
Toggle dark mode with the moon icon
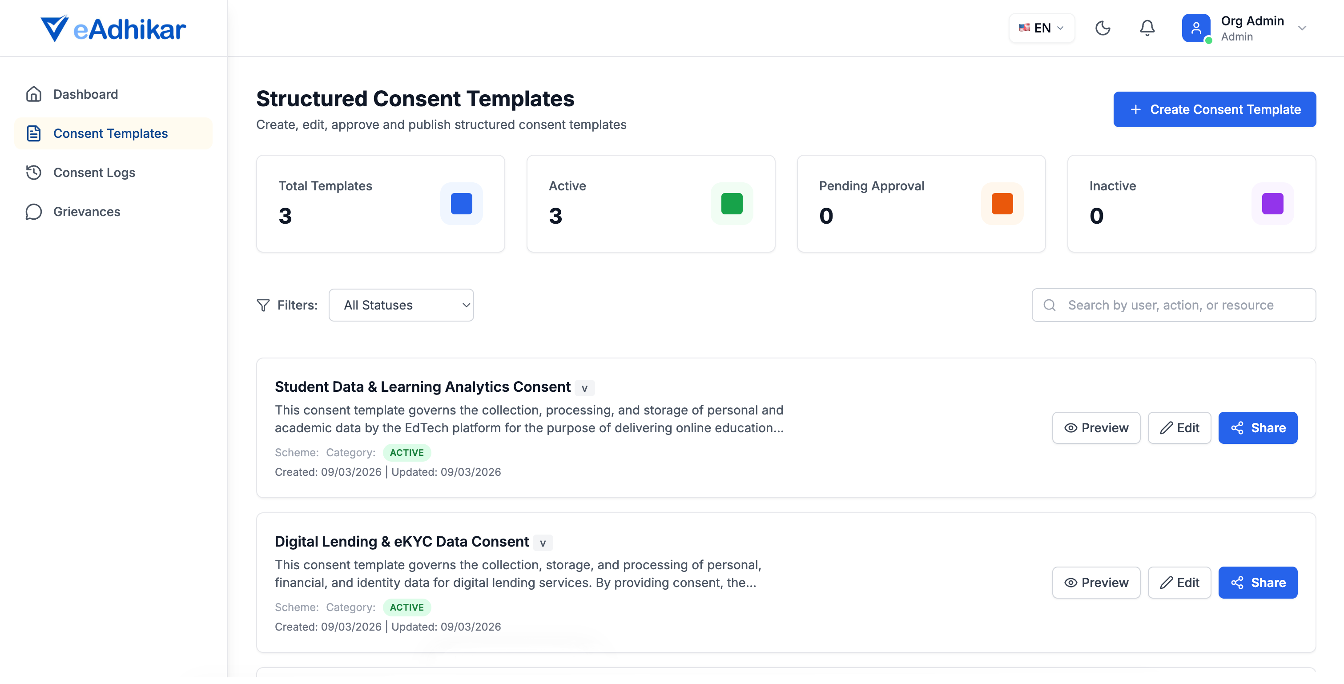1103,28
